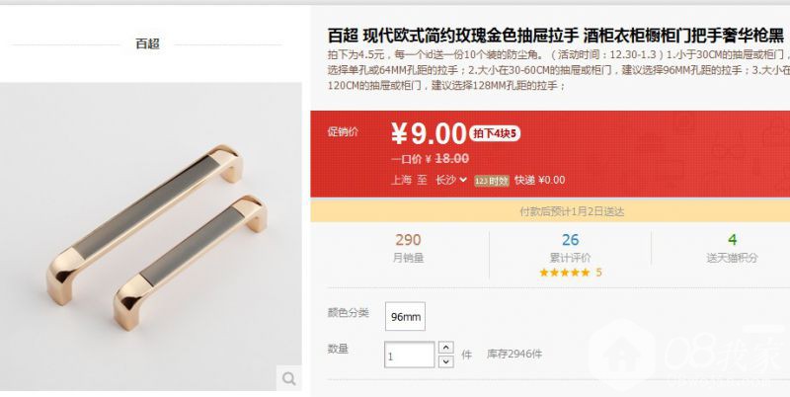Open the 累计评价 26 reviews link
The width and height of the screenshot is (790, 397).
tap(570, 248)
